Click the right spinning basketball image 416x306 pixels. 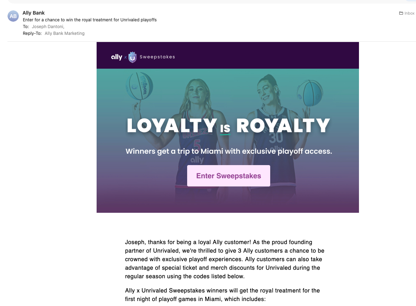tap(310, 93)
